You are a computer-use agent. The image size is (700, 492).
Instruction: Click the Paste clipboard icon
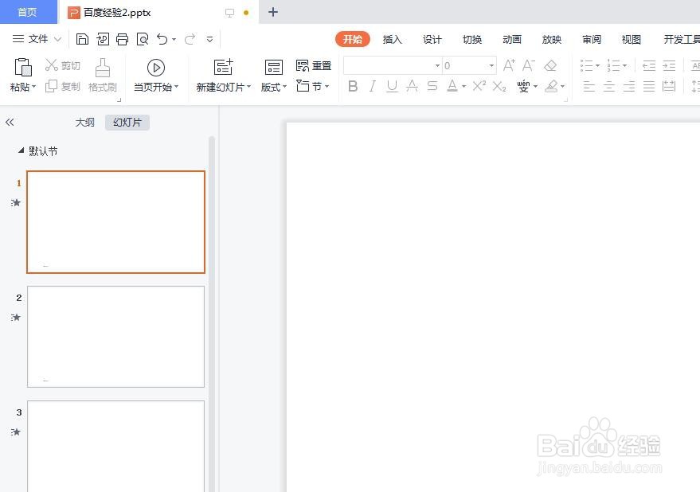[23, 68]
